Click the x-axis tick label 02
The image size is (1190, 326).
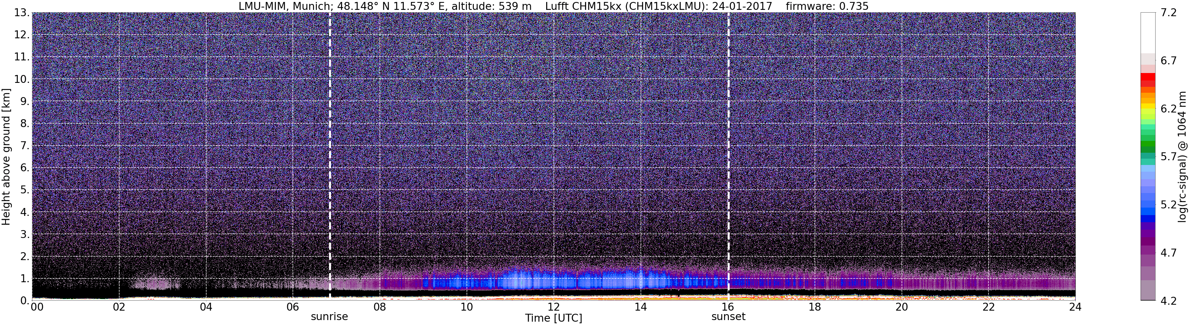(119, 307)
